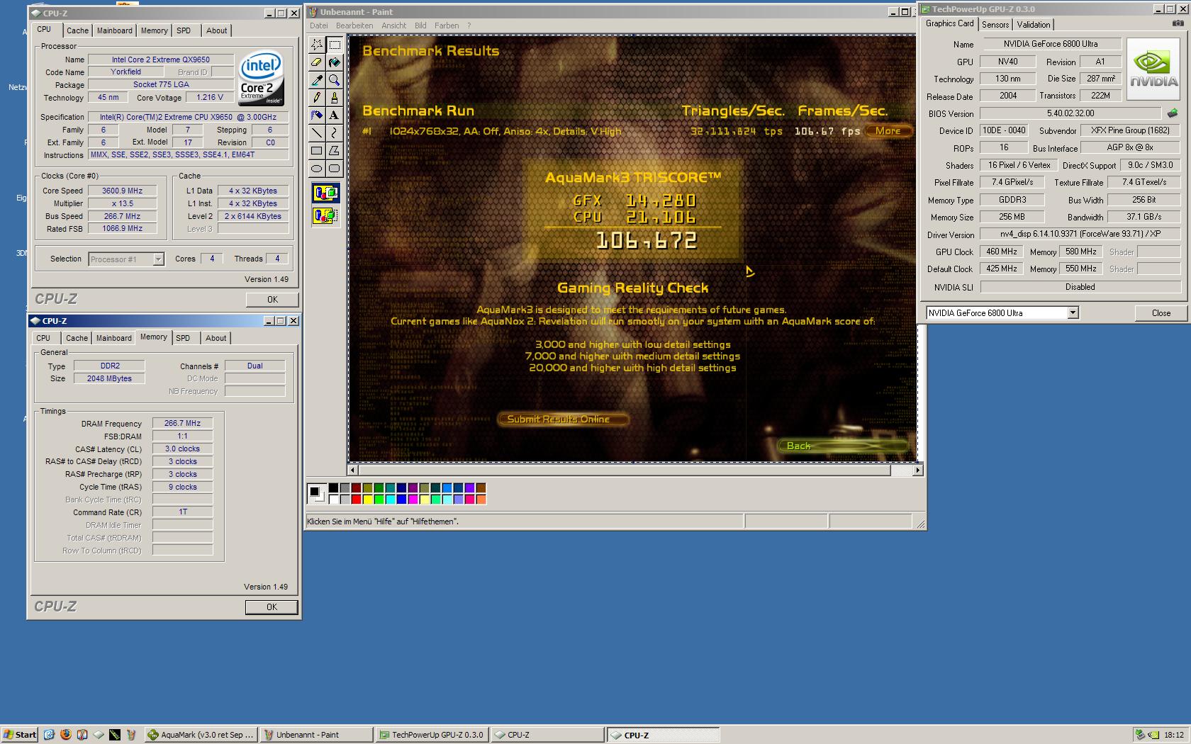Open Mainboard tab in top CPU-Z window
This screenshot has width=1191, height=744.
click(x=114, y=30)
